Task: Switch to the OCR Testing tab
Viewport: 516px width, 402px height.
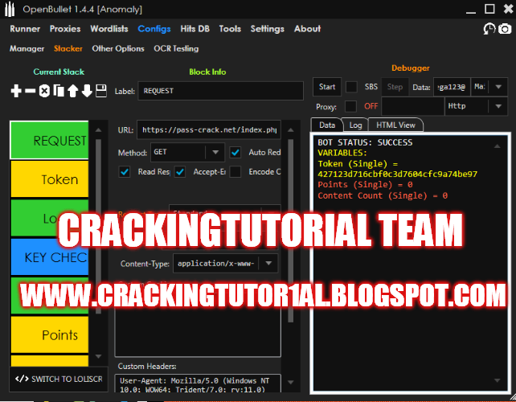Action: coord(176,49)
